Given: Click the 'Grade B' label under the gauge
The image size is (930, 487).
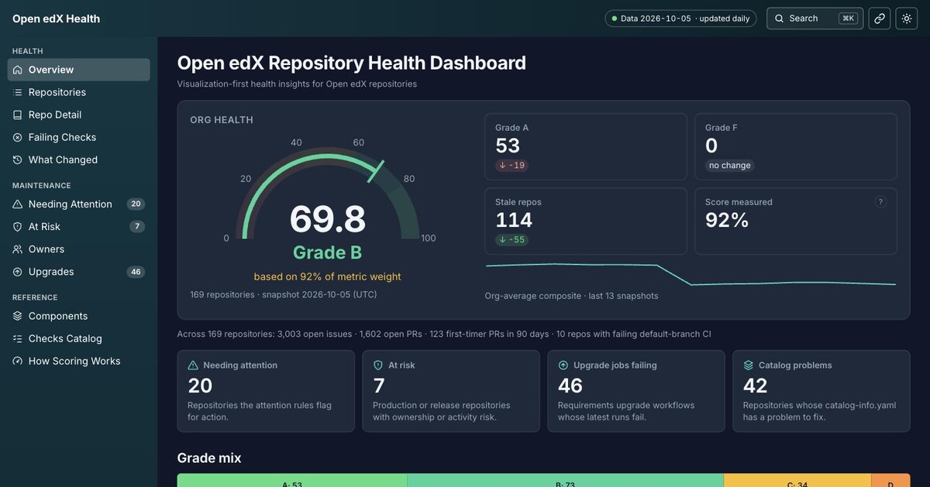Looking at the screenshot, I should pyautogui.click(x=327, y=252).
